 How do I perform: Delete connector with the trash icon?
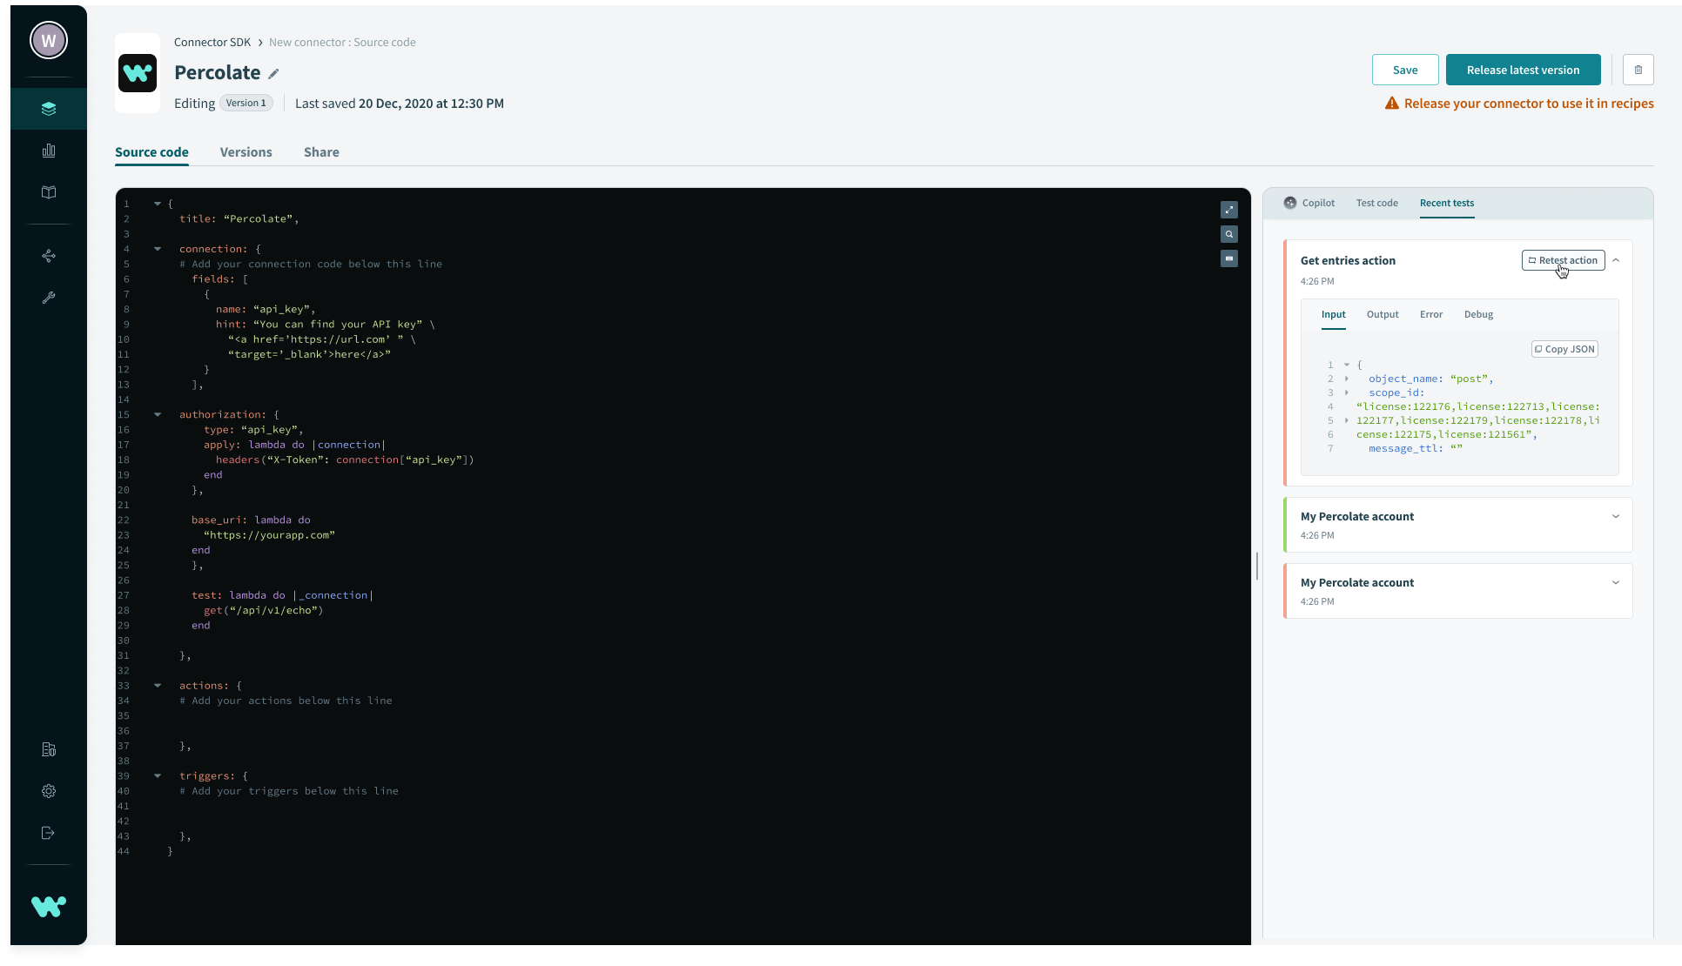tap(1638, 70)
